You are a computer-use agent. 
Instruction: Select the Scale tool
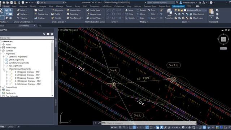140,18
